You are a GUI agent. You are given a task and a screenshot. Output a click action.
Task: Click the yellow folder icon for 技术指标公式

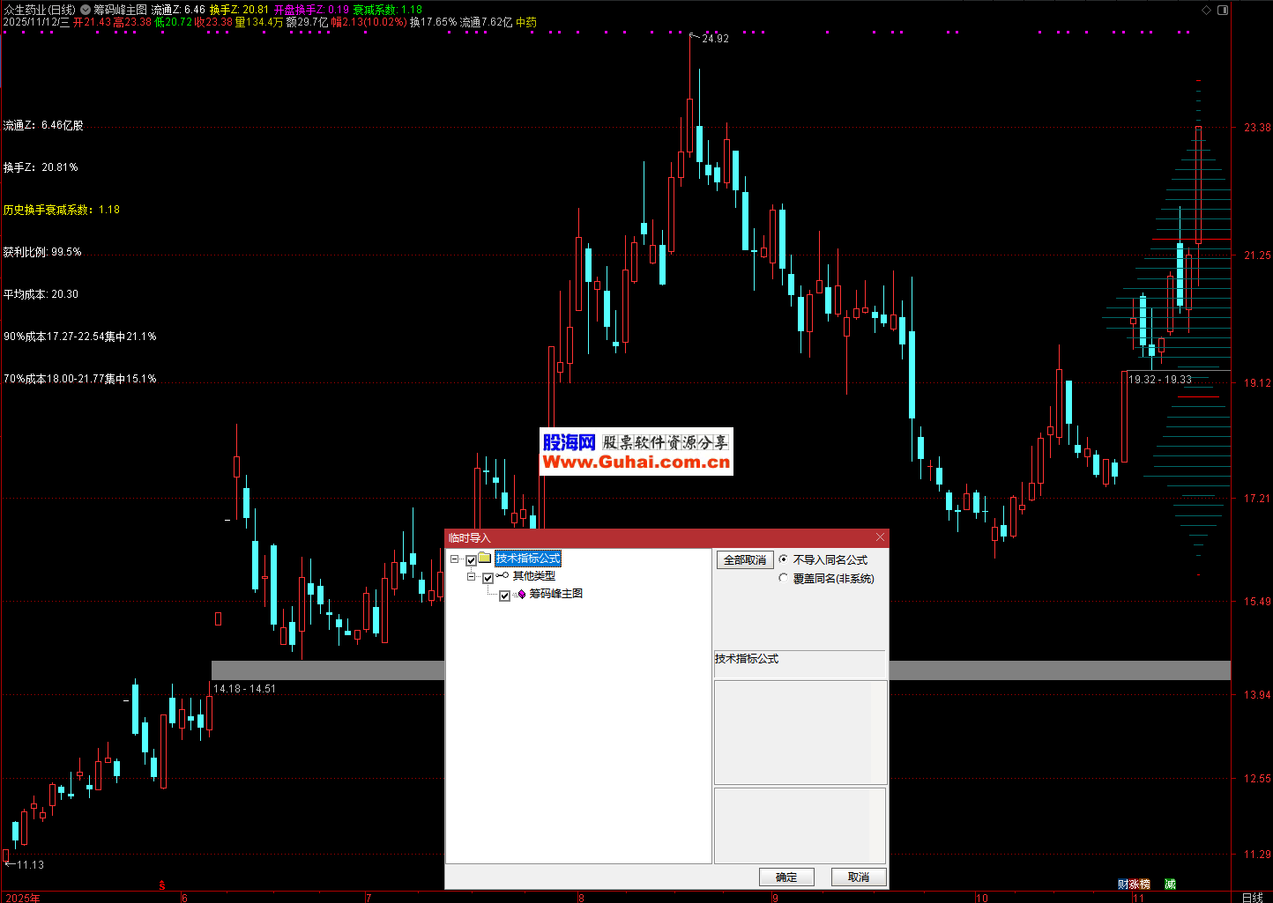485,559
